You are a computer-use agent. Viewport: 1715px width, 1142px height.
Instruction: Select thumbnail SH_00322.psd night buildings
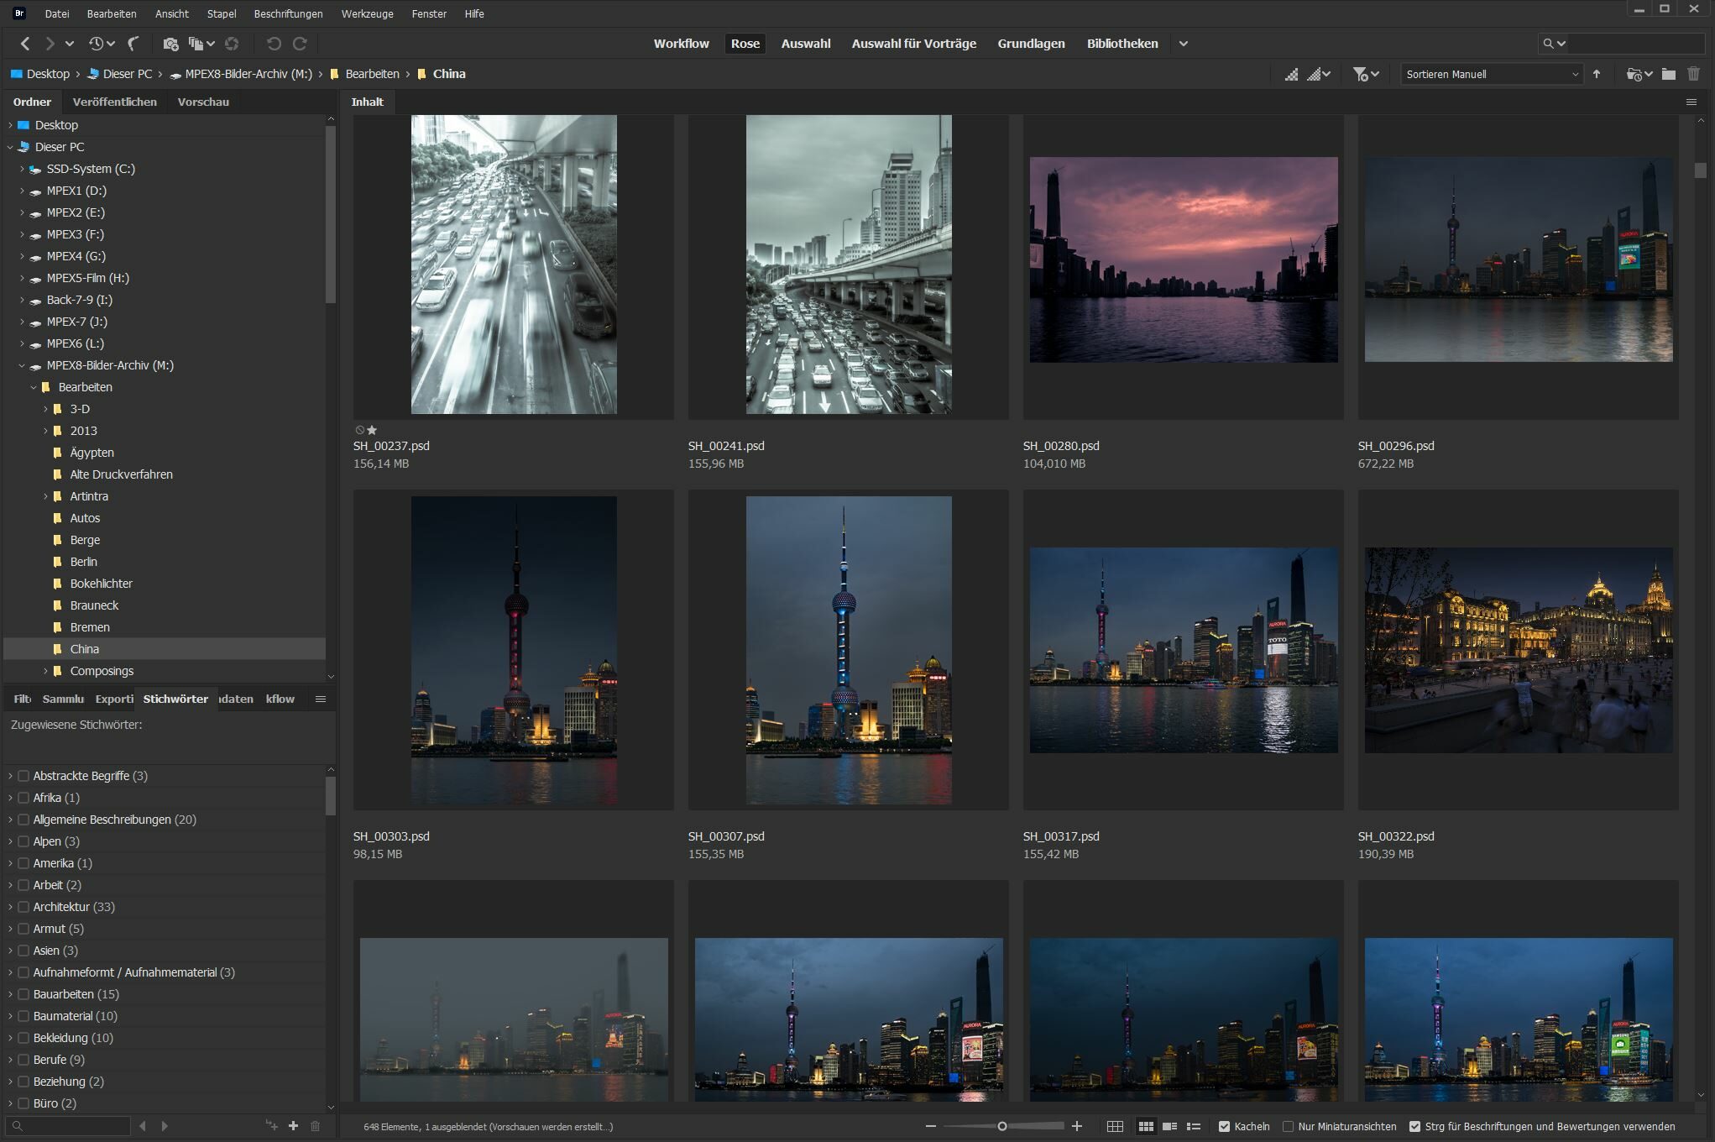pos(1519,650)
